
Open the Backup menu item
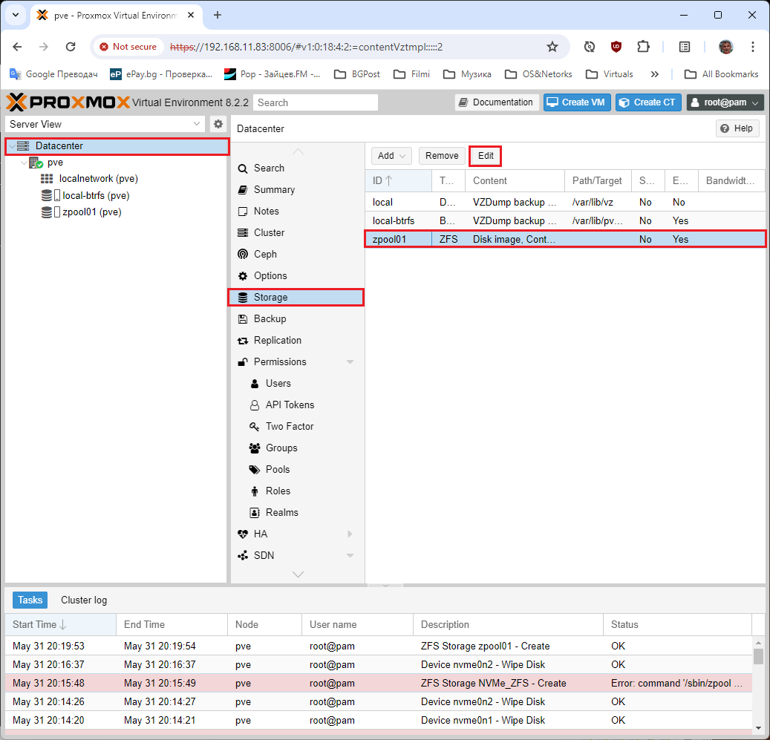pyautogui.click(x=296, y=319)
